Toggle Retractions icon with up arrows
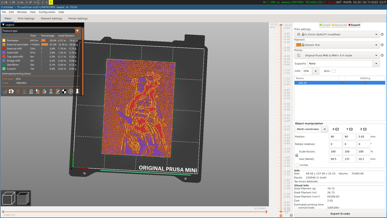The width and height of the screenshot is (387, 218). point(18,91)
